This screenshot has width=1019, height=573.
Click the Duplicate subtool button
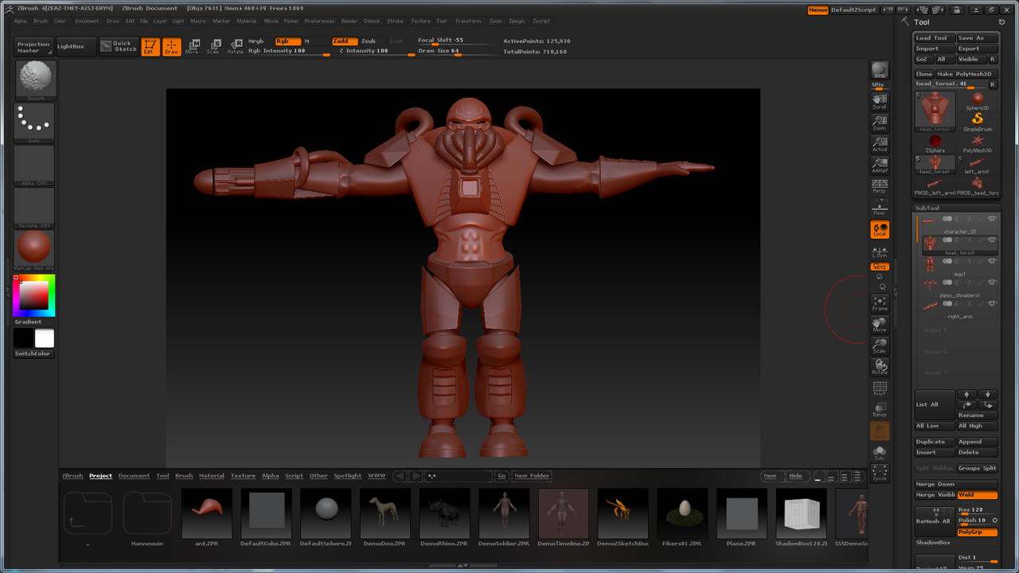coord(934,442)
